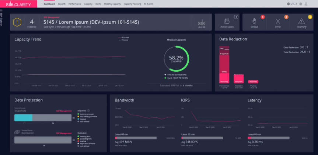The image size is (318, 155).
Task: Toggle the Used legend under Physical Capacity
Action: tap(176, 78)
